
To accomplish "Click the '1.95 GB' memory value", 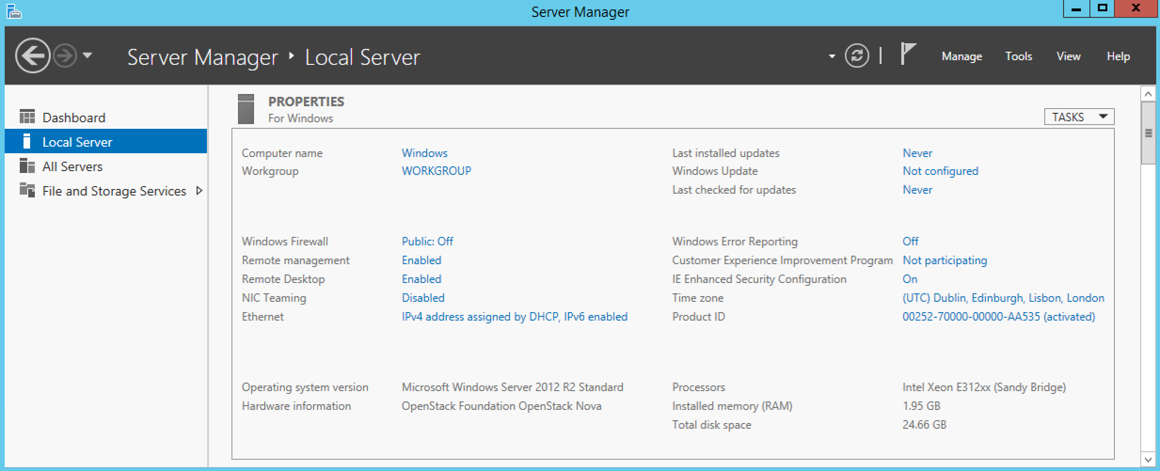I will click(921, 406).
